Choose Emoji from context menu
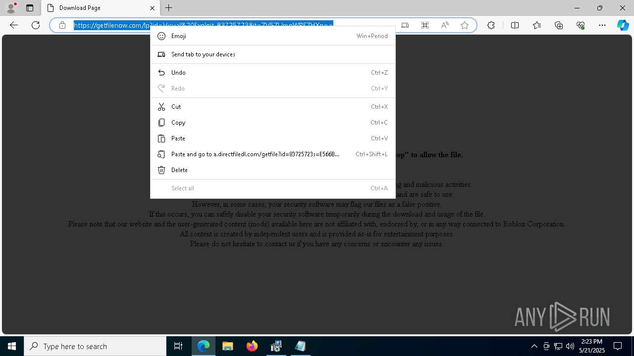The image size is (634, 356). tap(273, 36)
